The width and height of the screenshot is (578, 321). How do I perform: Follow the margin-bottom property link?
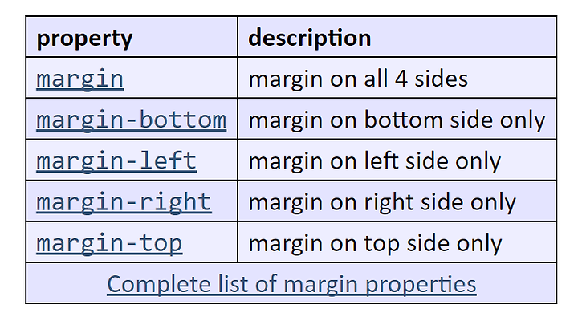131,120
